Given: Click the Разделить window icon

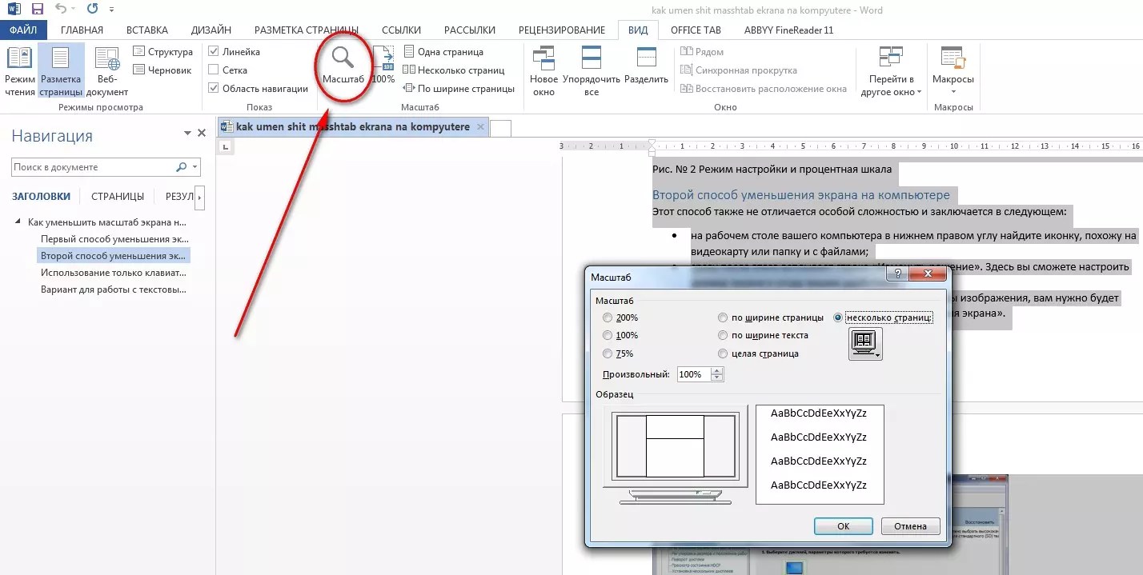Looking at the screenshot, I should click(646, 70).
